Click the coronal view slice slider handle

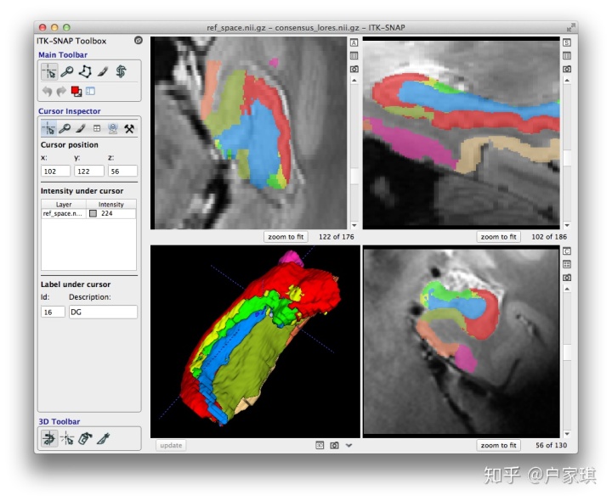[567, 352]
